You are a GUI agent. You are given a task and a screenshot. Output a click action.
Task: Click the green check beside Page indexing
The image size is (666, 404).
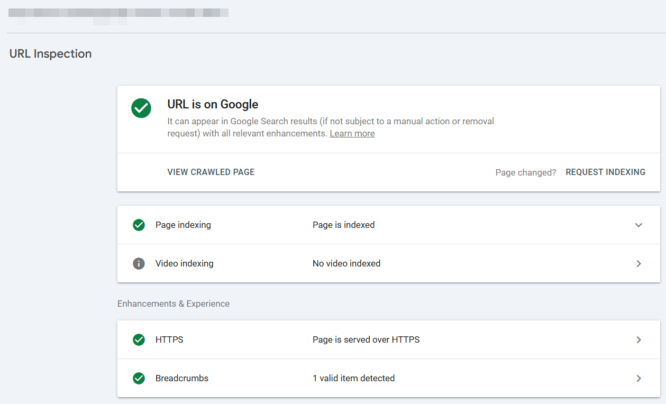(x=139, y=225)
